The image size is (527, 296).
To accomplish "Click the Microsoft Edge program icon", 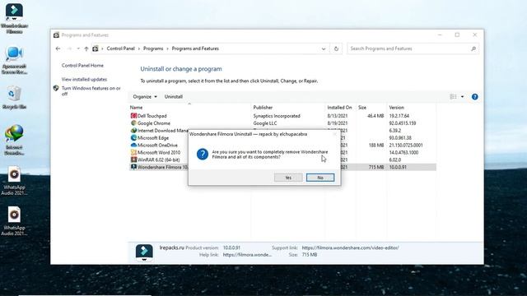I will [x=133, y=138].
